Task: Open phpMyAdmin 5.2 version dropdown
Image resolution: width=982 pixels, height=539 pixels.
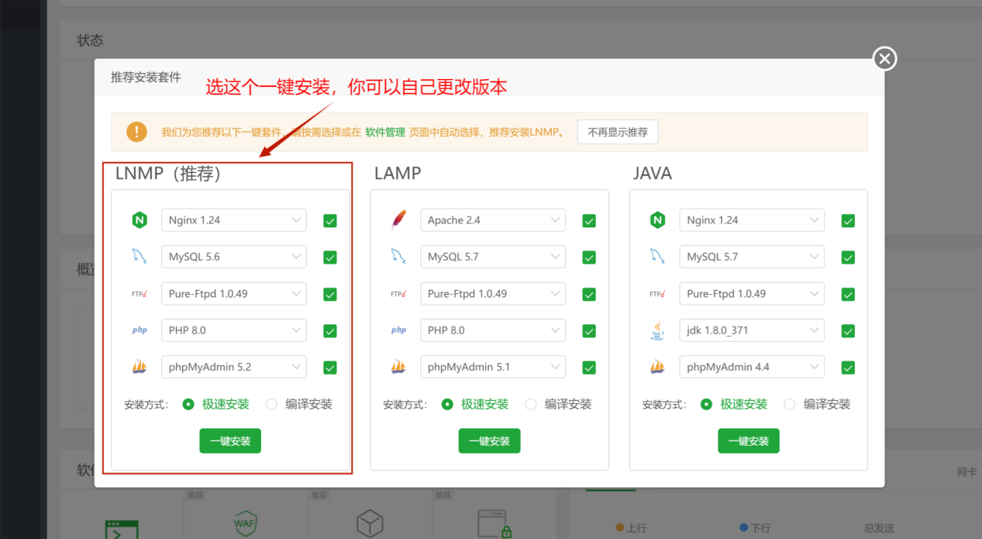Action: click(x=234, y=367)
